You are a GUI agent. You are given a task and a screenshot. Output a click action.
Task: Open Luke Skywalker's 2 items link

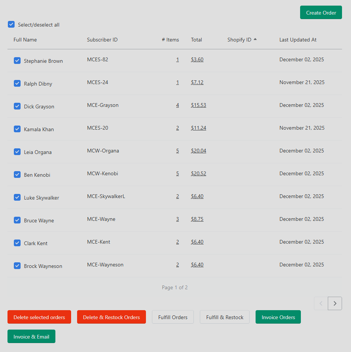point(178,196)
